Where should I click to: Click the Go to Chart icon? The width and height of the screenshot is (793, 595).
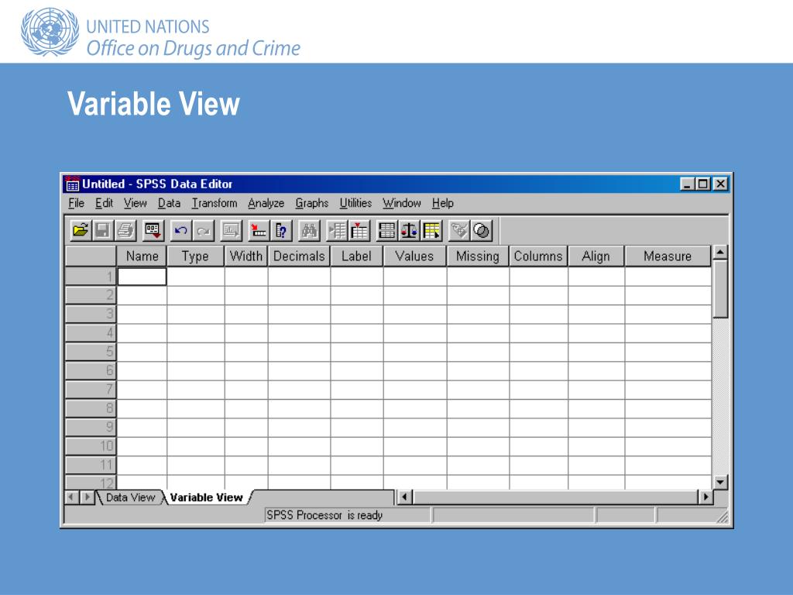pyautogui.click(x=231, y=231)
